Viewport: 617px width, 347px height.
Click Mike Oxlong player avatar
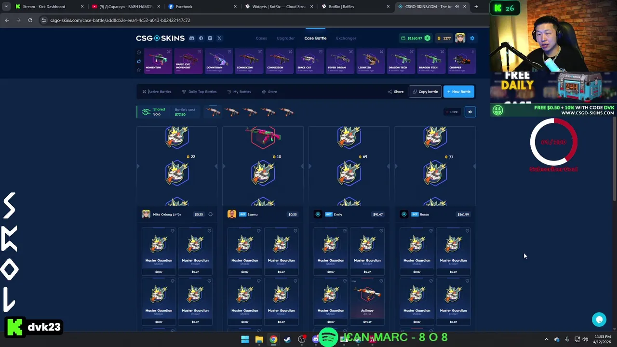[x=146, y=214]
